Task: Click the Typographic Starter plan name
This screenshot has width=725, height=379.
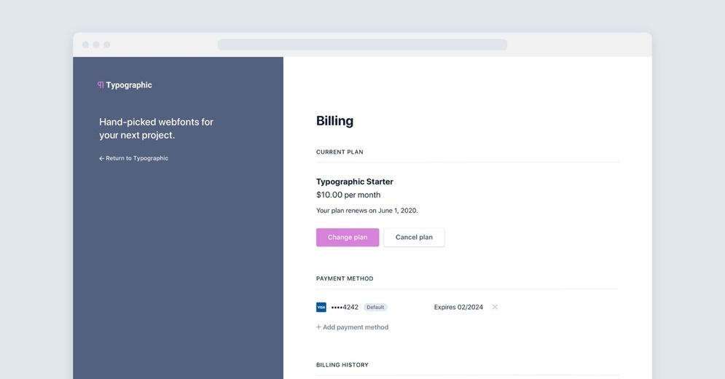Action: [x=355, y=181]
